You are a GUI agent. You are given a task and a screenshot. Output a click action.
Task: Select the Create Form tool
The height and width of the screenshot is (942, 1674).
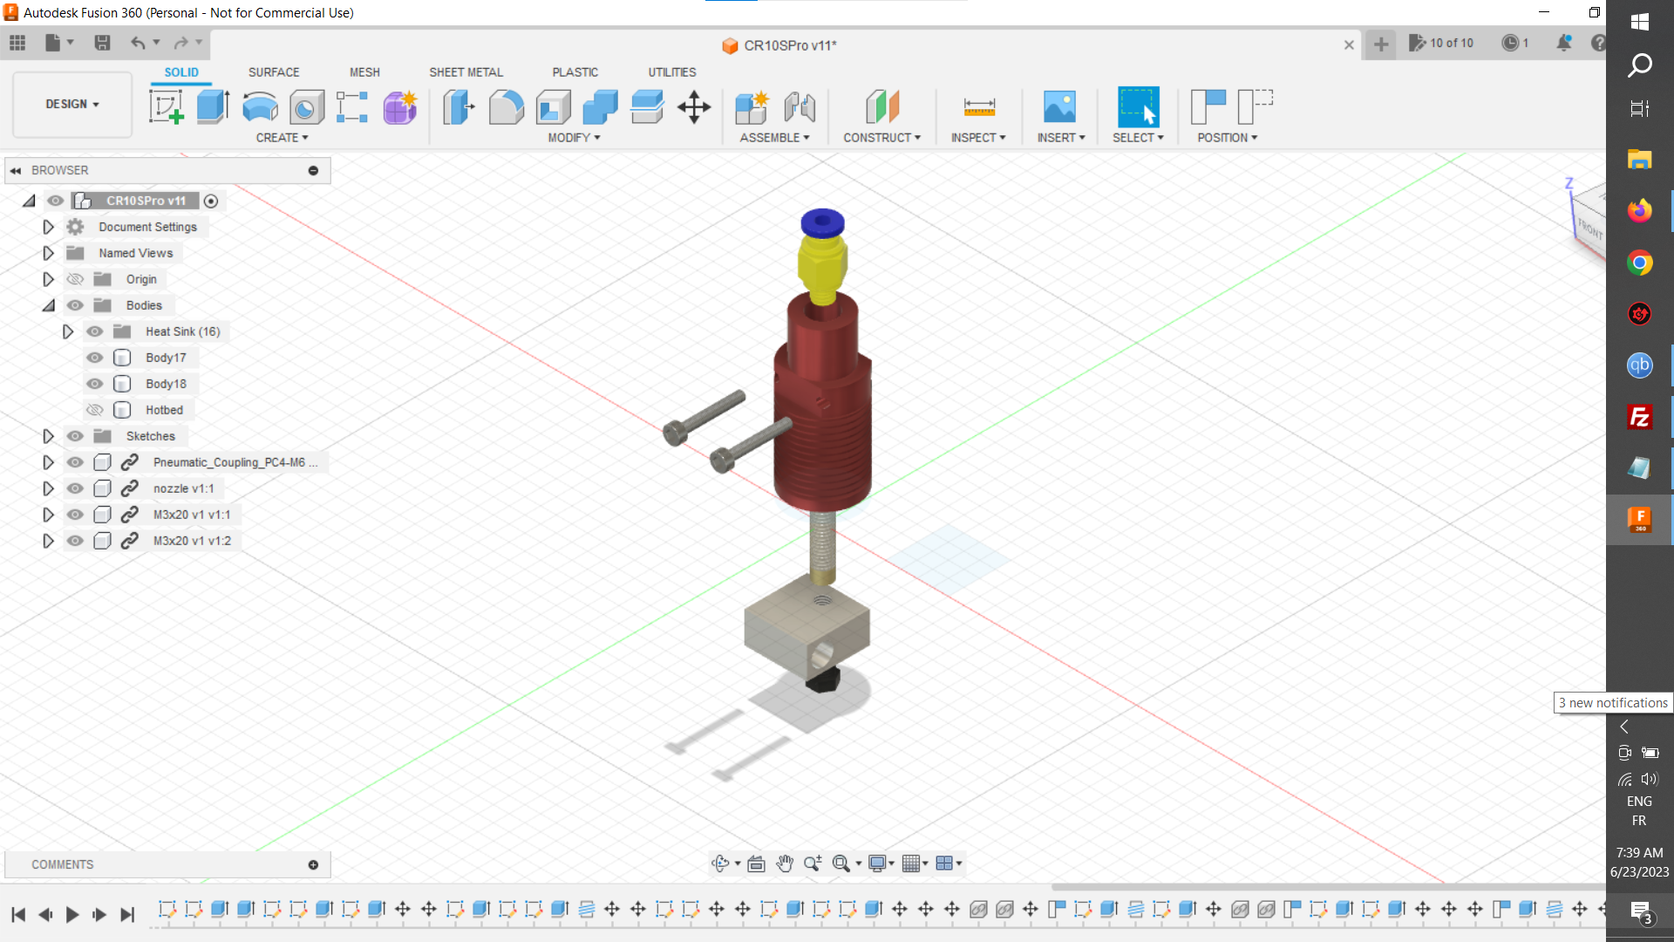click(x=400, y=107)
